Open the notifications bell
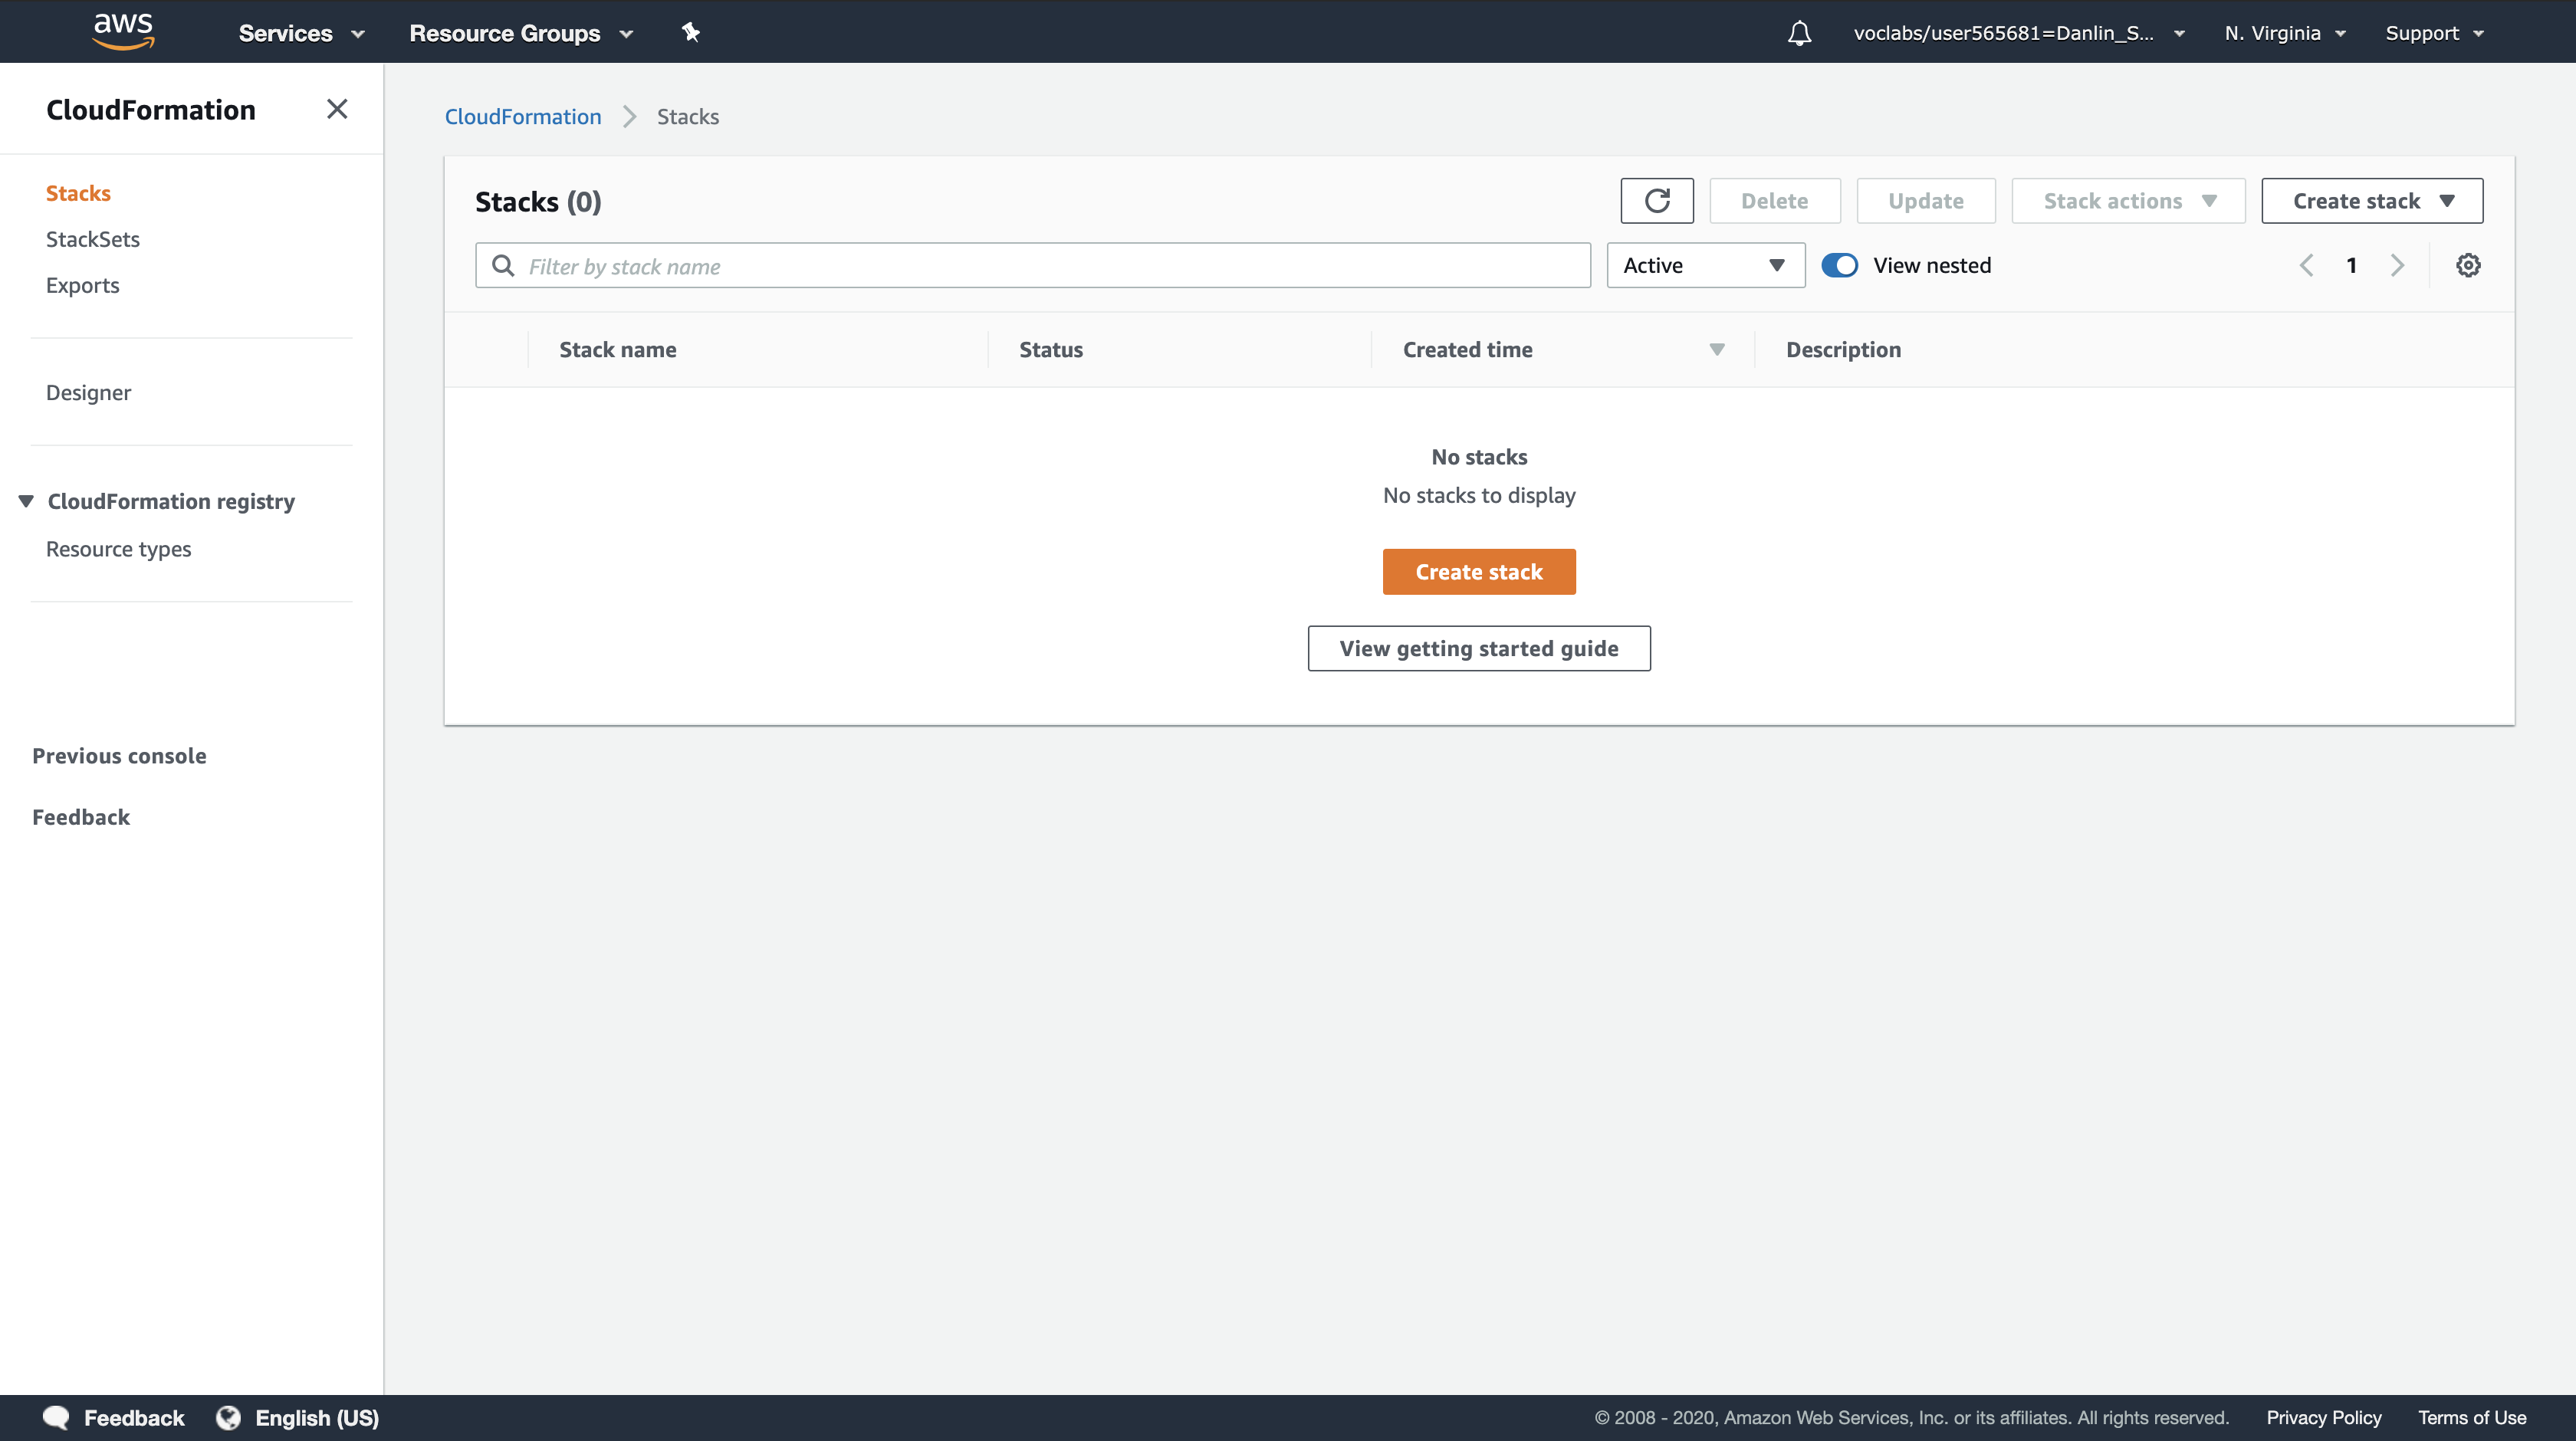 [1799, 33]
